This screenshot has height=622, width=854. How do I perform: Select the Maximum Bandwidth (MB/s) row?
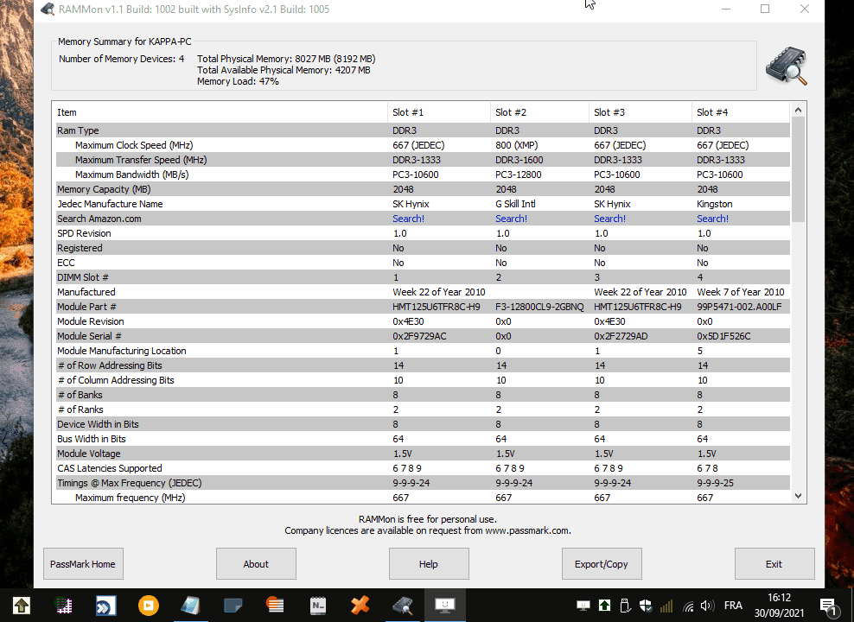click(421, 175)
